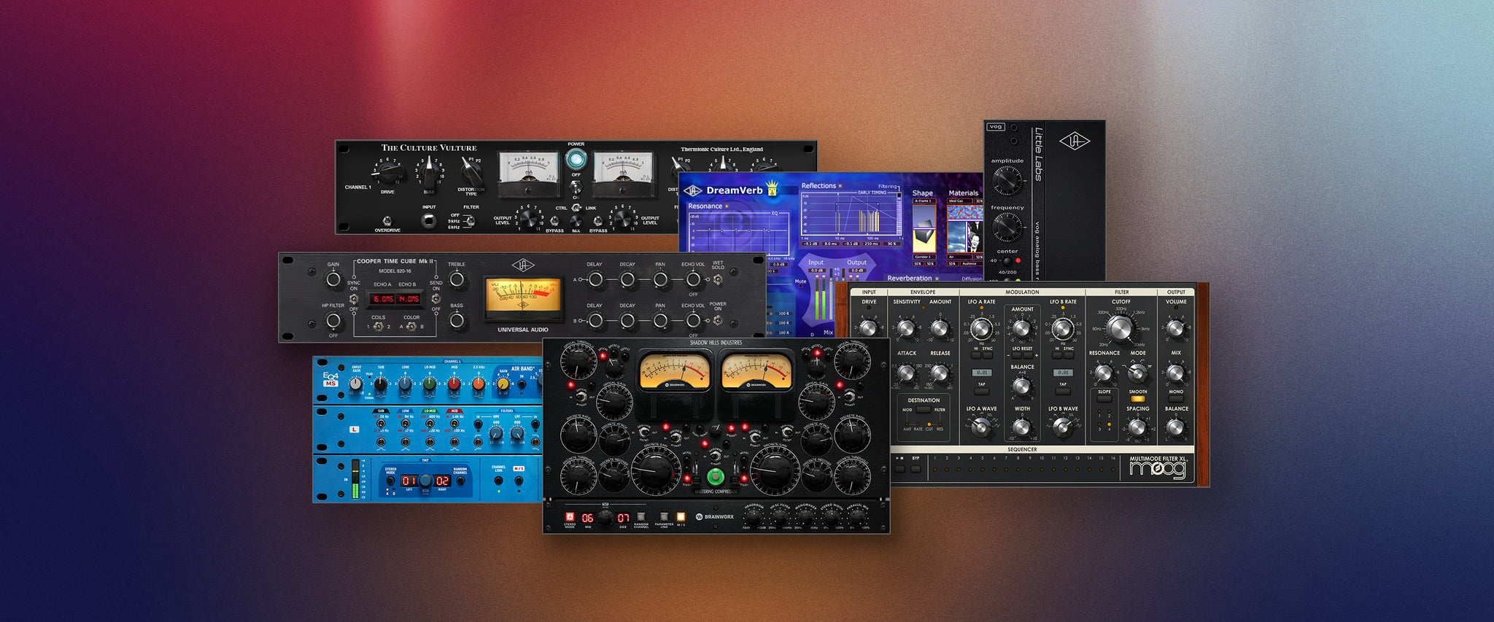Open the DreamVerb Shape Corridor 1 dropdown
Viewport: 1494px width, 622px height.
pos(924,257)
